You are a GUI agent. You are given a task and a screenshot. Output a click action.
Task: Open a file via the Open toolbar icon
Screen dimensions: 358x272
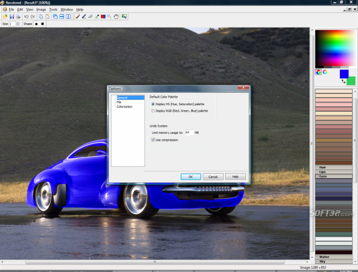point(5,16)
